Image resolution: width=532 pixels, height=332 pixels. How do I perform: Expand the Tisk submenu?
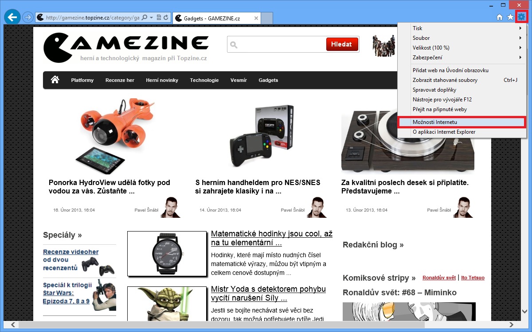[462, 28]
